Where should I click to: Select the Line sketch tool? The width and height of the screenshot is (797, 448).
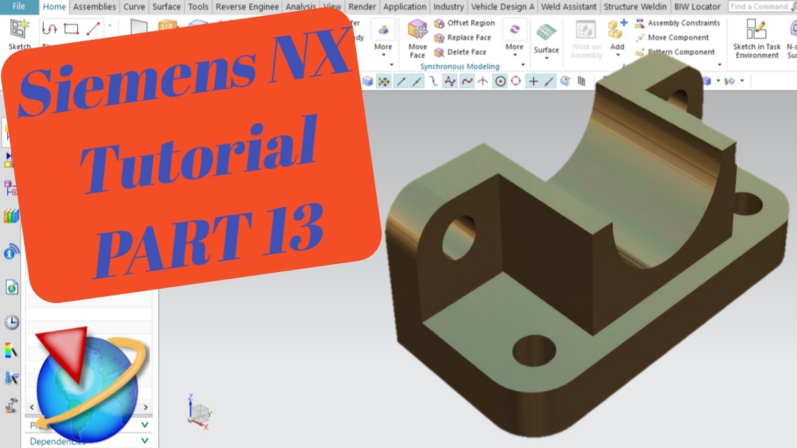(93, 29)
